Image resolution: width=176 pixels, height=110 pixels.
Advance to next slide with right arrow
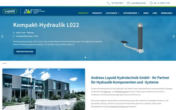click(174, 36)
